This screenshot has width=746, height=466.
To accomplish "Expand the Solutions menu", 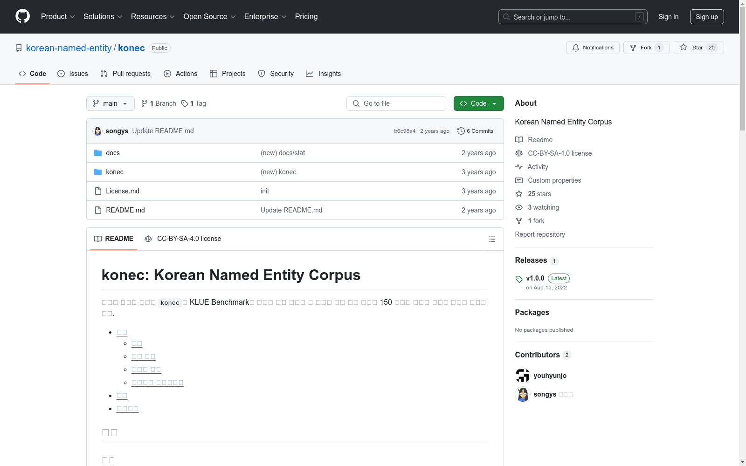I will coord(103,16).
